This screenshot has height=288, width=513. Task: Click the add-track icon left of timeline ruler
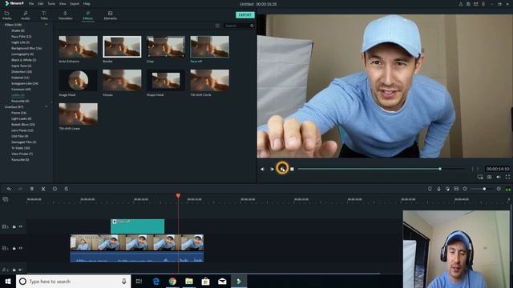[x=6, y=199]
